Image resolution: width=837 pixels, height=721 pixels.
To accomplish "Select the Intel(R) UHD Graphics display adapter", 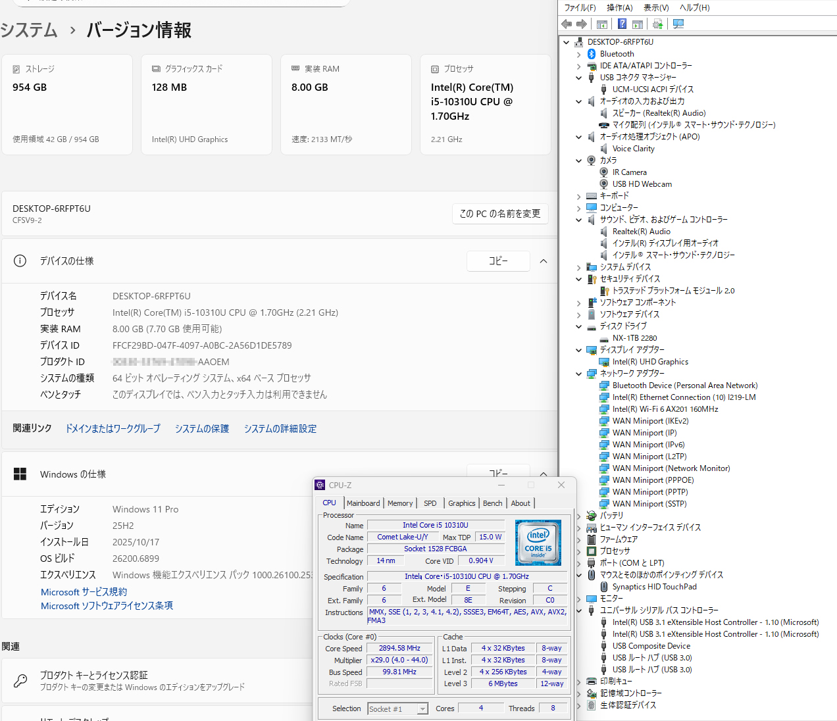I will (x=650, y=362).
